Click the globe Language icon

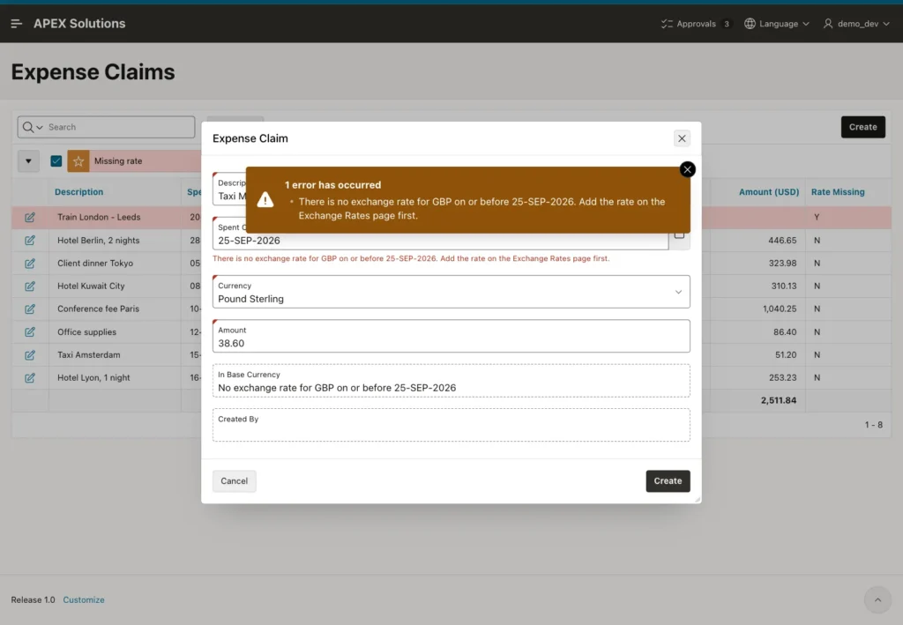point(750,24)
